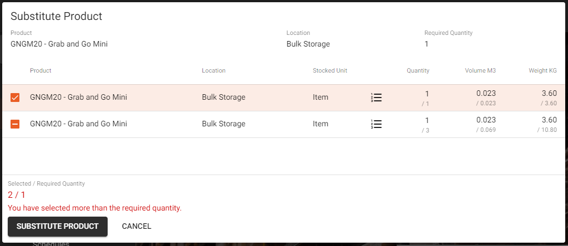Image resolution: width=568 pixels, height=246 pixels.
Task: Toggle the partially selected second-row checkbox
Action: click(x=15, y=124)
